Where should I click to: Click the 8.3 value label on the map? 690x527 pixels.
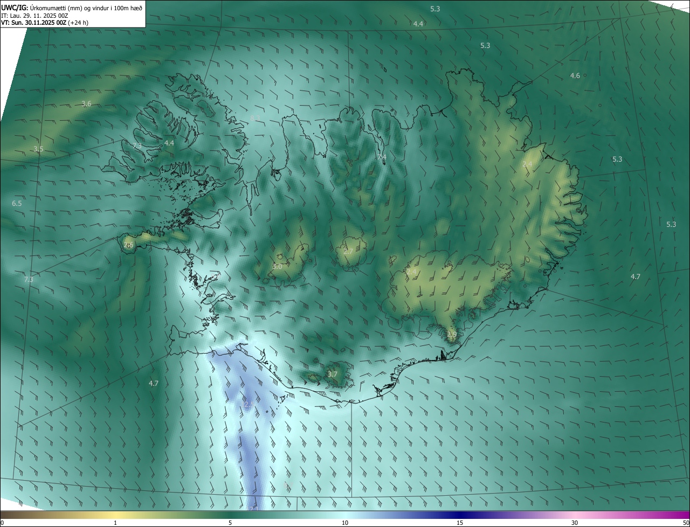256,117
